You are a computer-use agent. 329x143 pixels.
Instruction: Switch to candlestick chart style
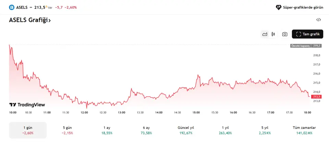(x=273, y=34)
